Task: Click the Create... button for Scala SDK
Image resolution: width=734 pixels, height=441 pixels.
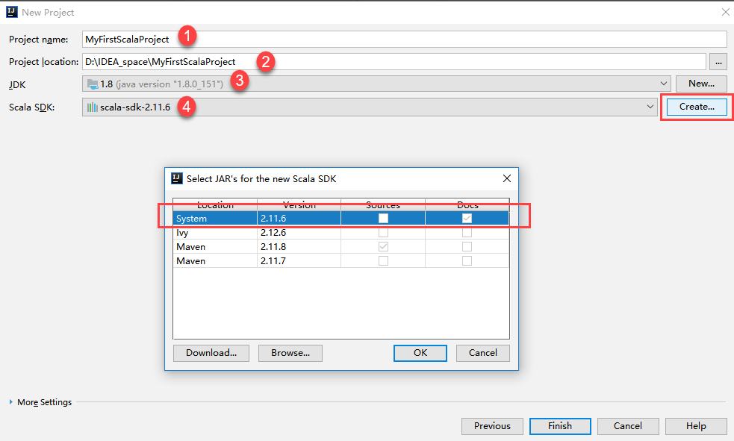Action: 697,107
